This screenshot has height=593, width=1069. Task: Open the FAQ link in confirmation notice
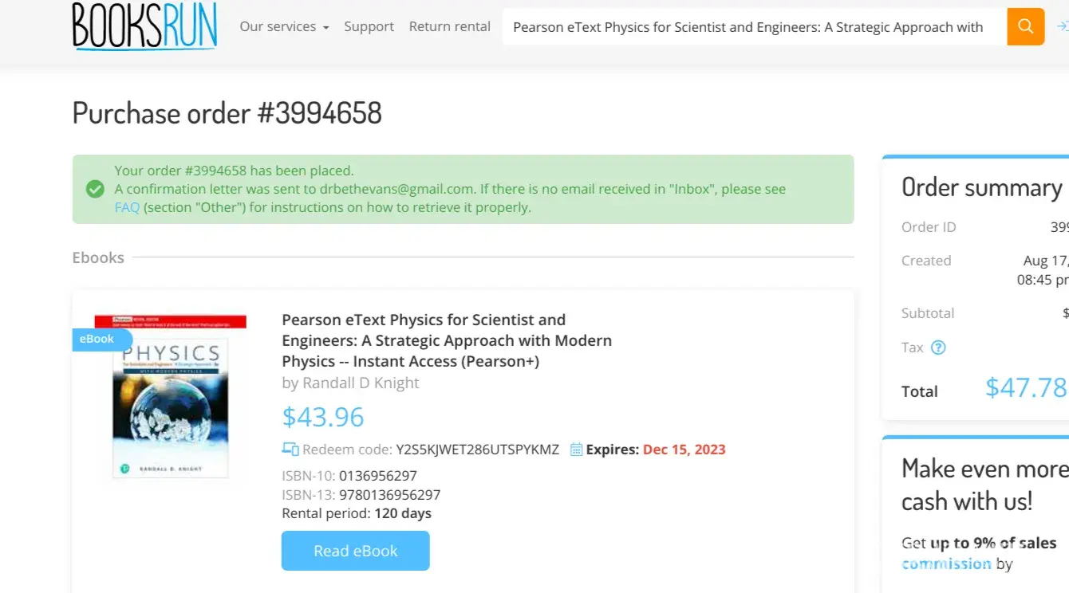(x=127, y=208)
